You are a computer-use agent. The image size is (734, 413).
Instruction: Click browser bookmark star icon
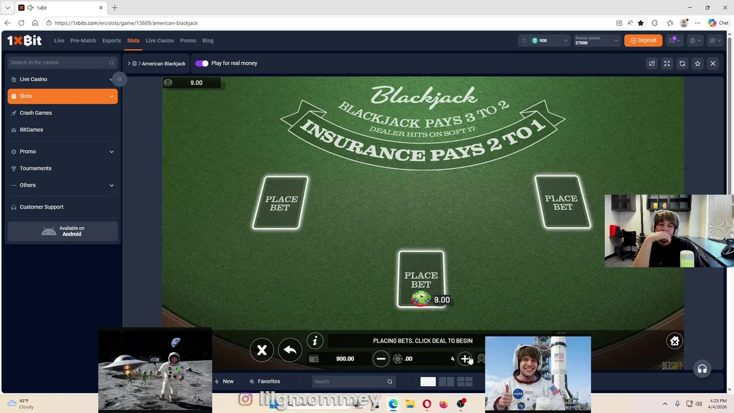[x=641, y=23]
